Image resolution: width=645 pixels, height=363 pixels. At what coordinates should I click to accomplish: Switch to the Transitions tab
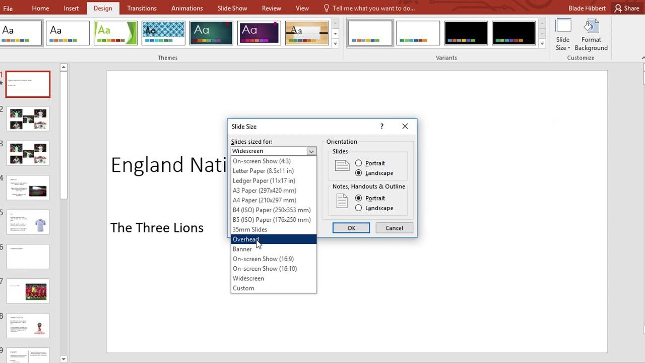(x=142, y=8)
